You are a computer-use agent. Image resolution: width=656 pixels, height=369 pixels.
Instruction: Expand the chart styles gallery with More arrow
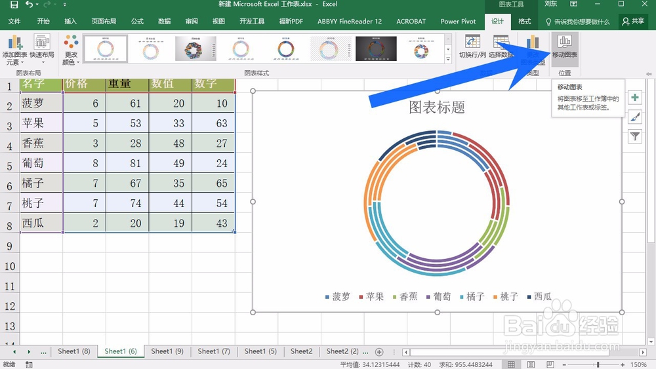[448, 59]
